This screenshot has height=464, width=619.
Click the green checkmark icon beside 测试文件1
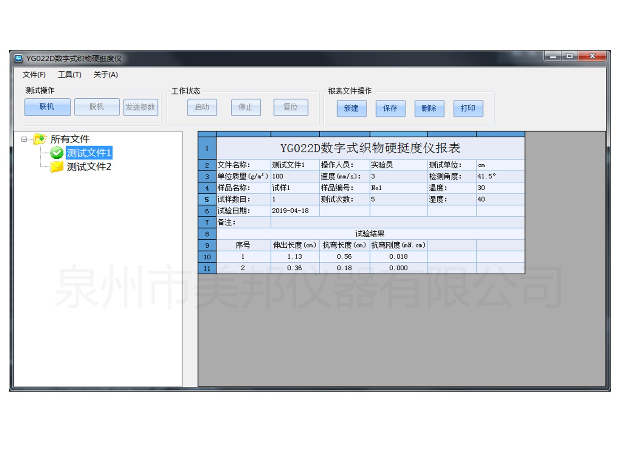57,153
